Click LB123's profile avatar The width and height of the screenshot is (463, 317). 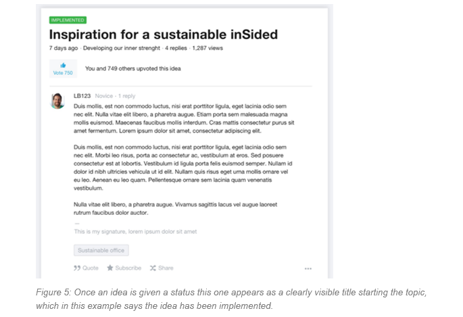tap(57, 101)
